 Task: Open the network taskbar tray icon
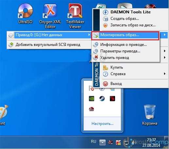(x=126, y=142)
